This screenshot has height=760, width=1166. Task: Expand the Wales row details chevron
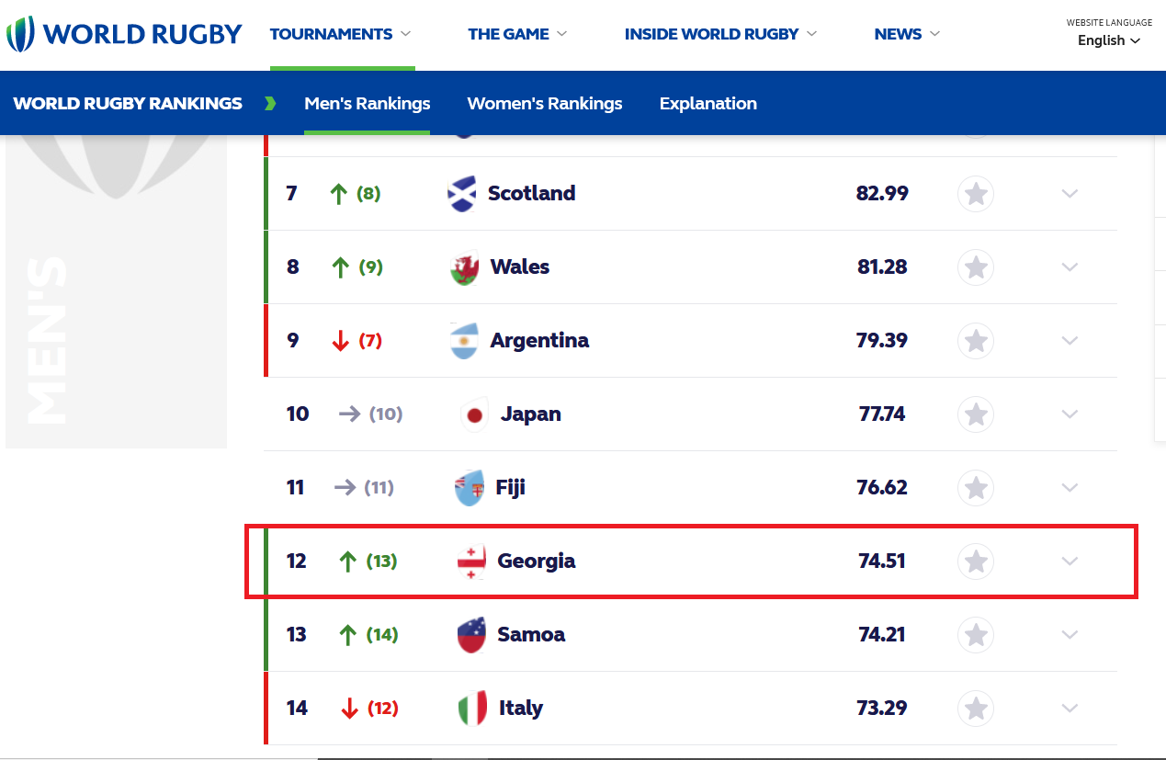1070,267
